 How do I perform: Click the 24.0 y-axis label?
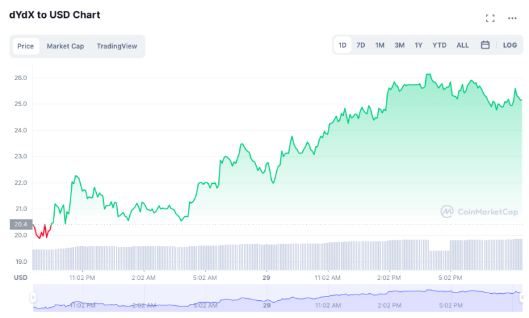coord(20,130)
